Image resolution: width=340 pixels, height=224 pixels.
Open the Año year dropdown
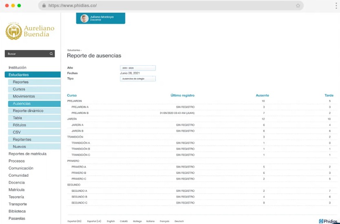pos(138,68)
